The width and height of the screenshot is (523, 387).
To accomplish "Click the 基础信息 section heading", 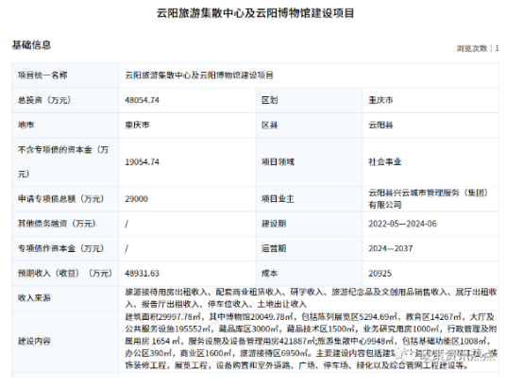I will [x=31, y=44].
